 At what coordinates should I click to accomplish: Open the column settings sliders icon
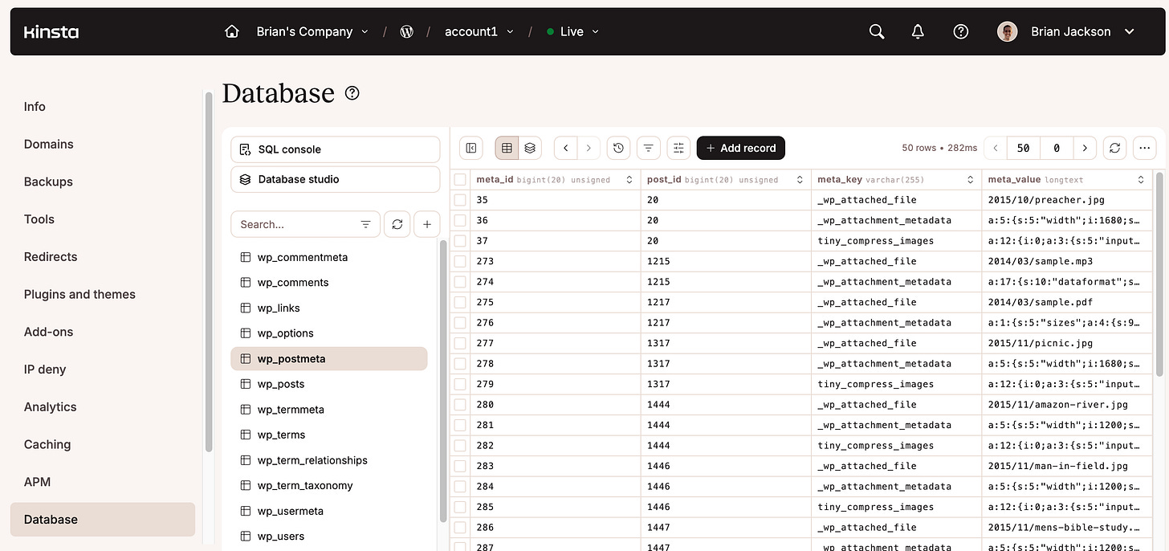pos(677,148)
